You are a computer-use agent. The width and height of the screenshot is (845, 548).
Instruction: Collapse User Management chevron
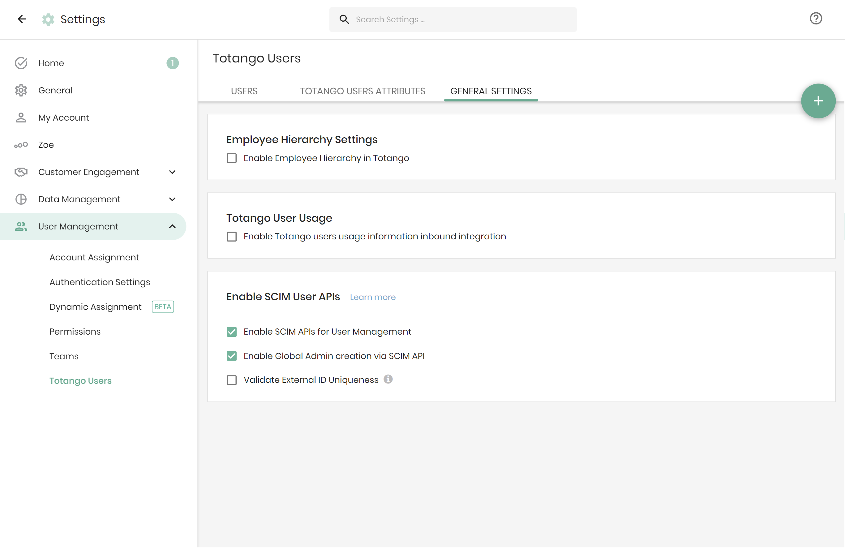coord(173,226)
